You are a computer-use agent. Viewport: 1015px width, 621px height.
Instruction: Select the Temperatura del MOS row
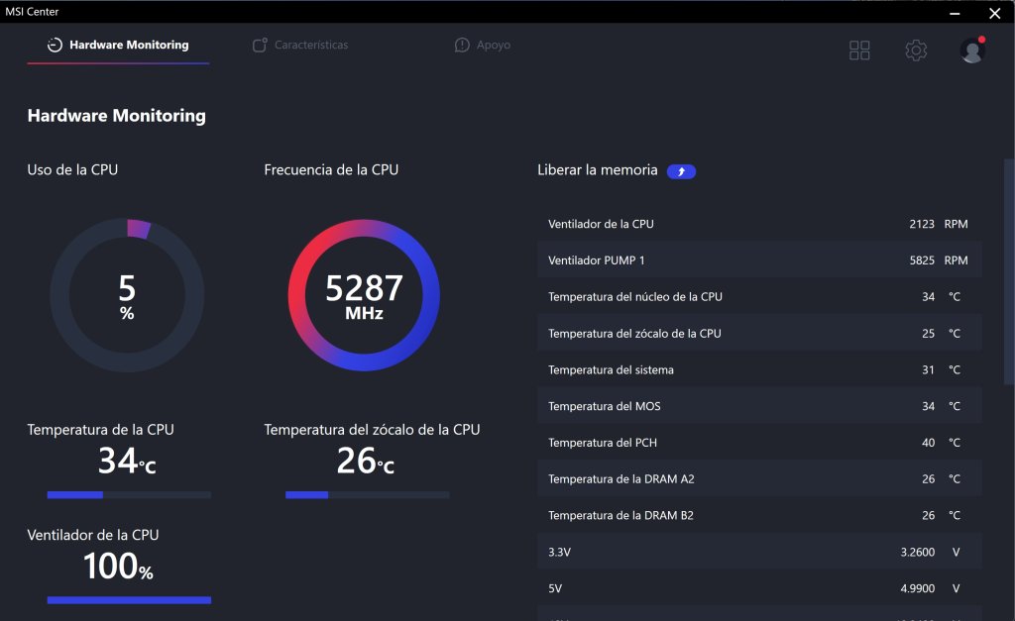click(759, 406)
